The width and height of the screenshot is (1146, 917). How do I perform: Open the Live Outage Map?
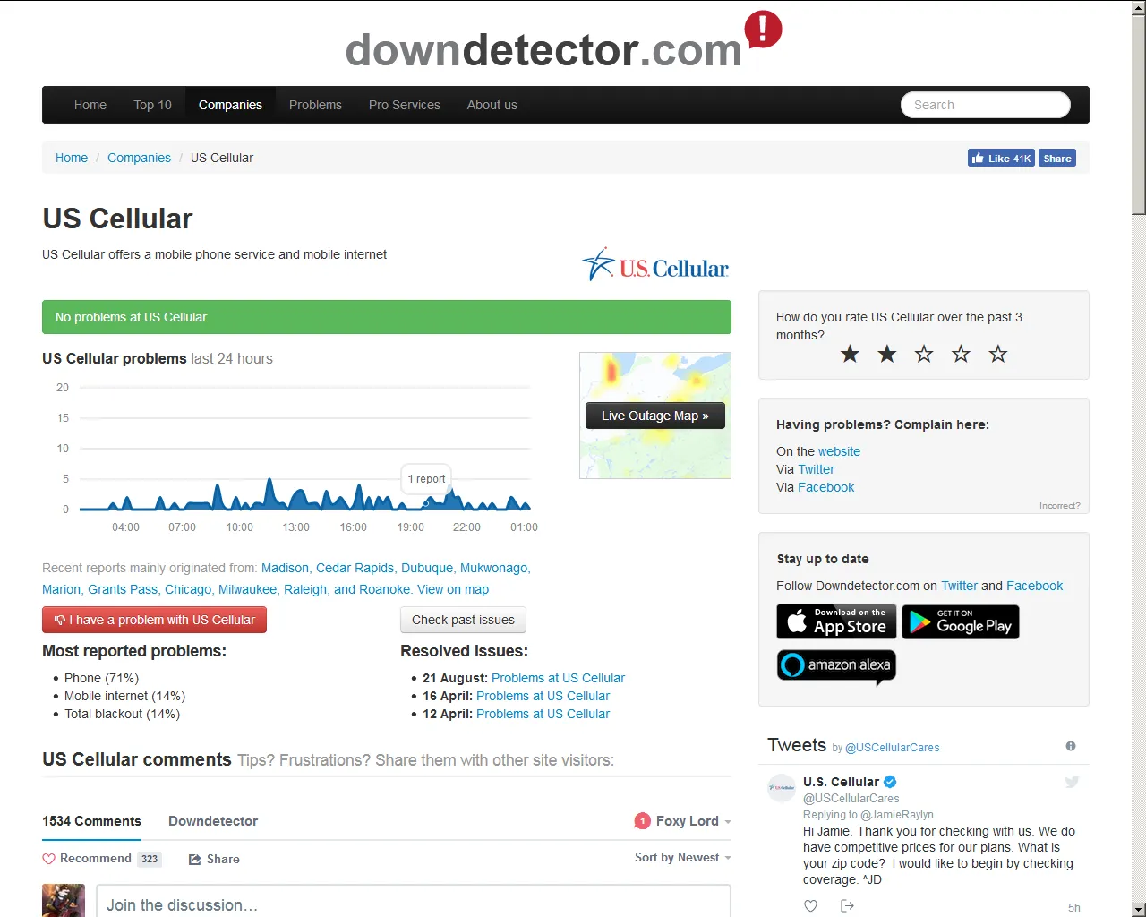click(x=654, y=416)
